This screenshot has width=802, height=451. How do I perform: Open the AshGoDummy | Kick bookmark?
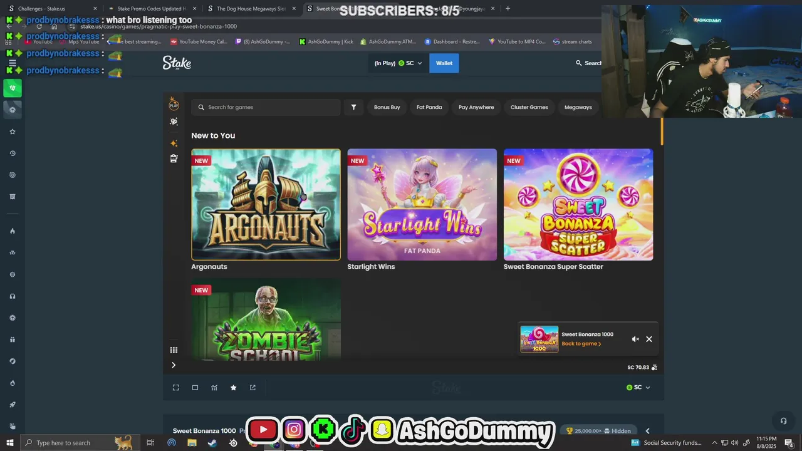326,42
